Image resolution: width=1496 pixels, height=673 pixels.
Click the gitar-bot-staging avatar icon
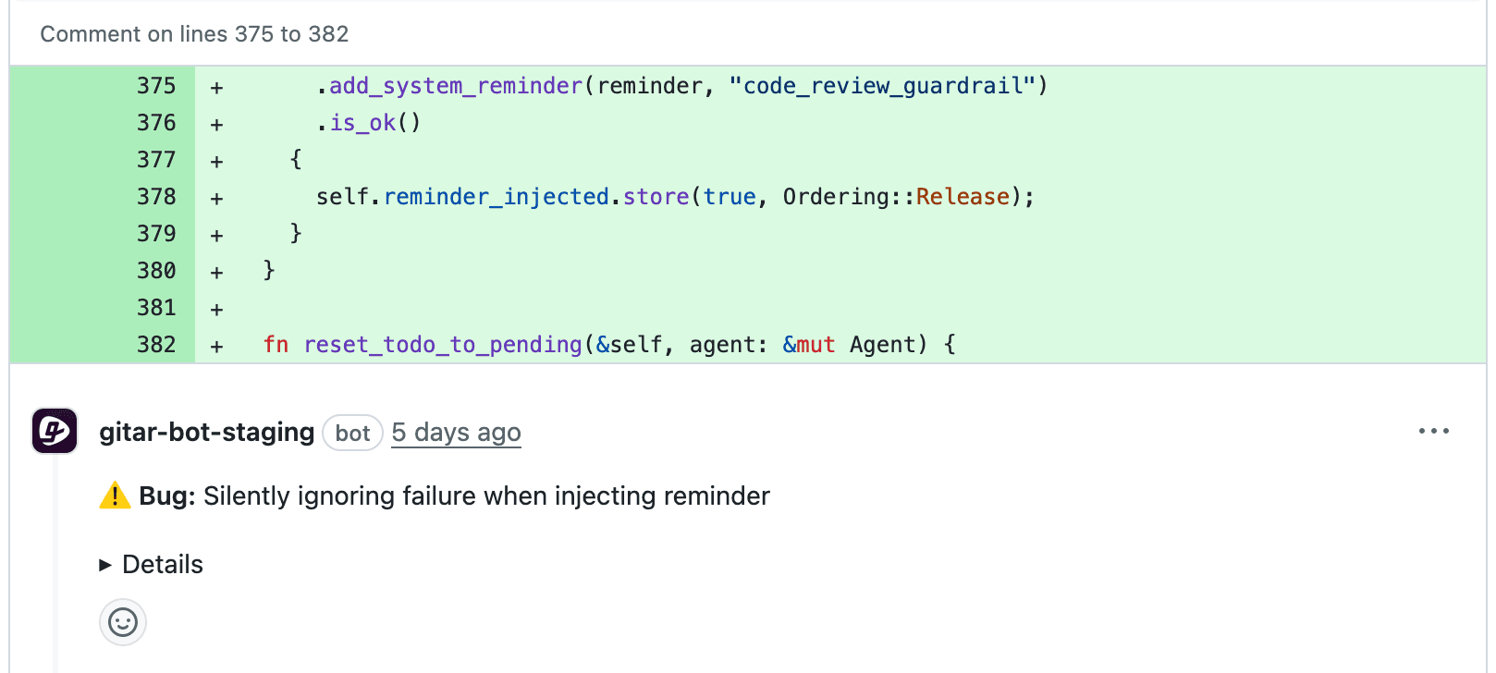55,431
